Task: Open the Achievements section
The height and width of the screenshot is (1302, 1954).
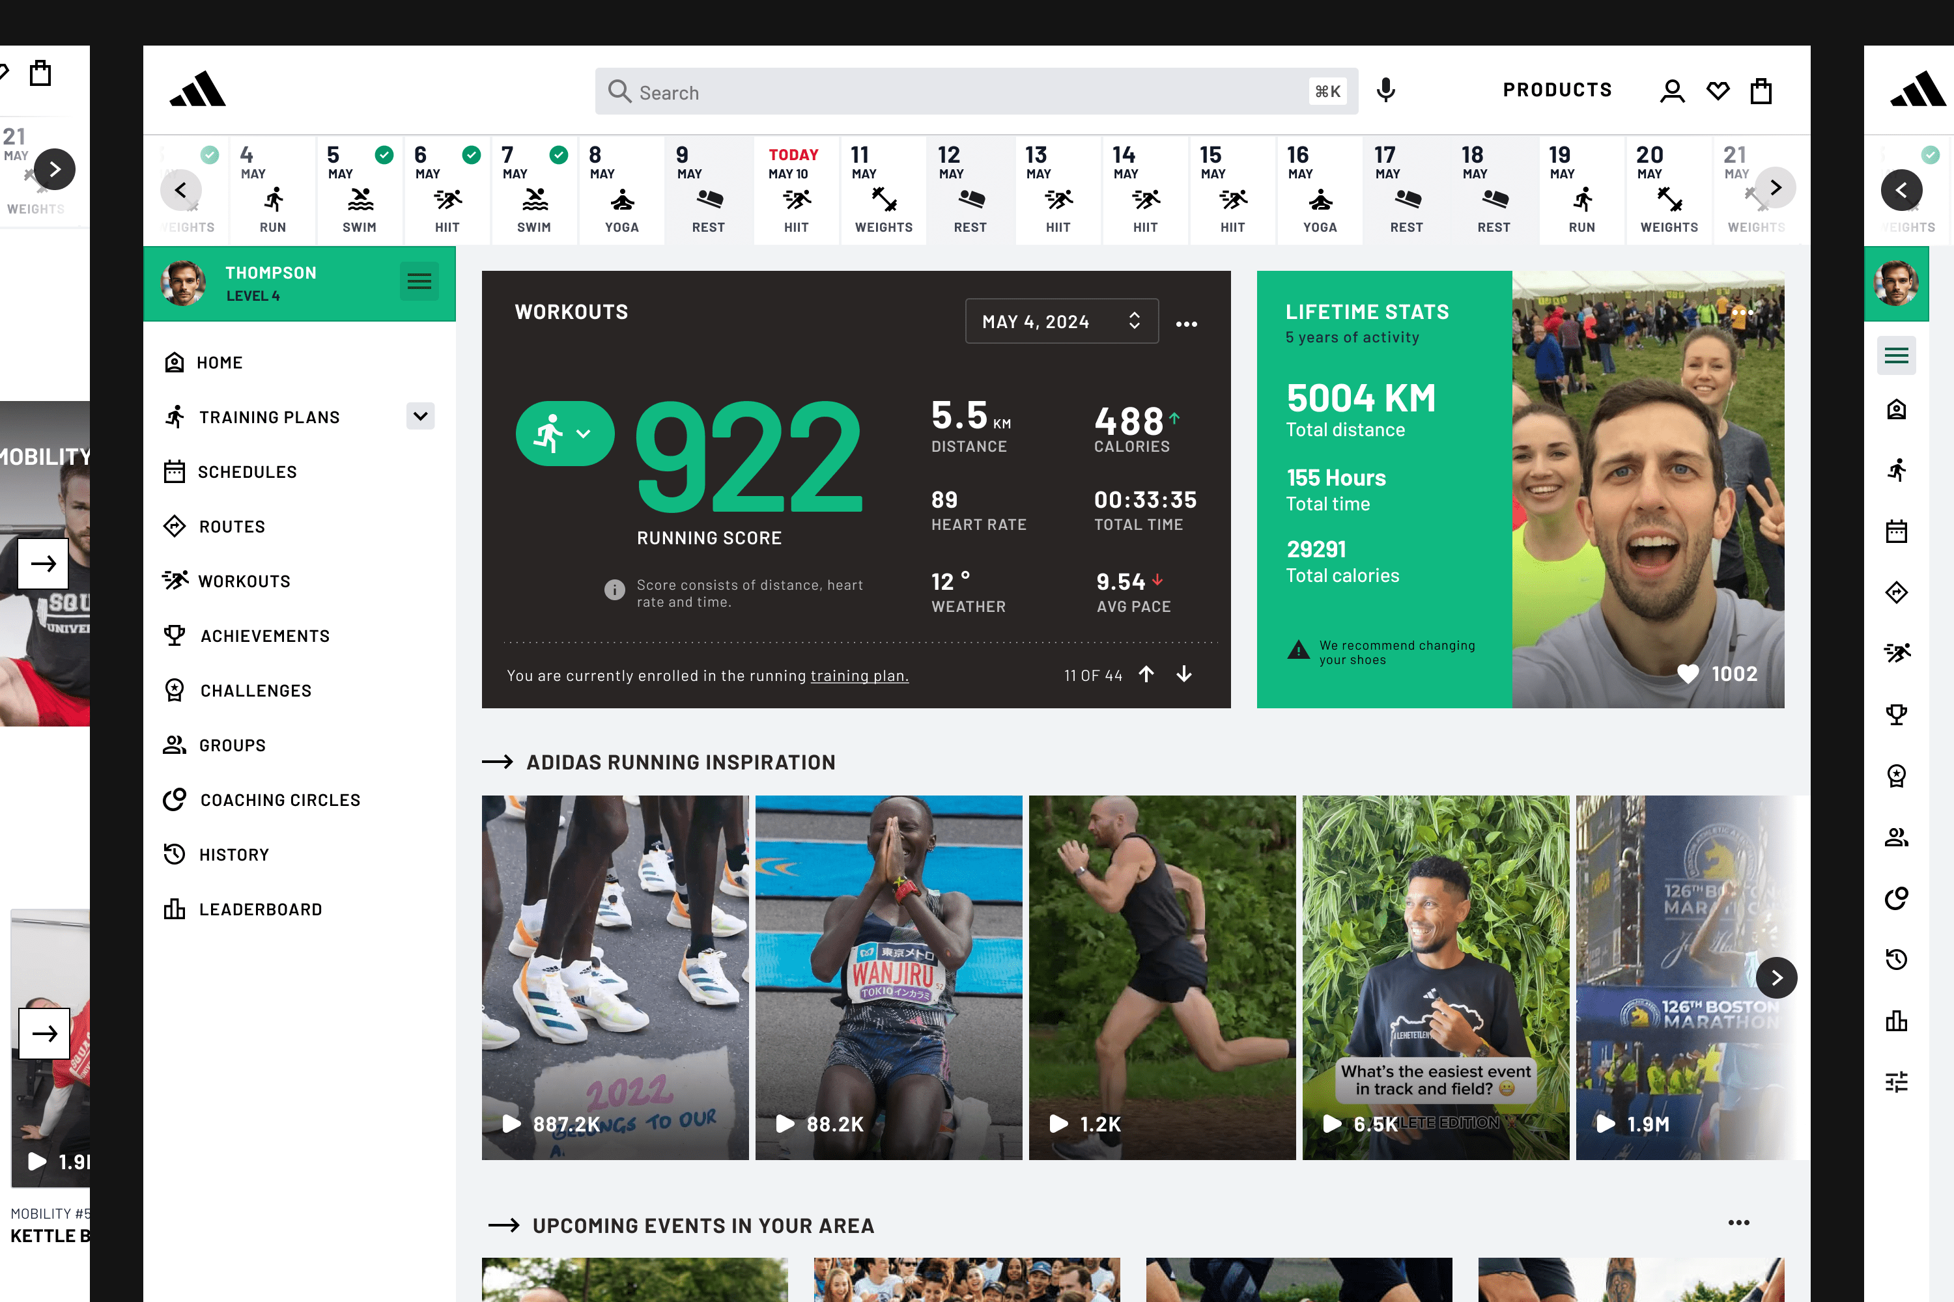Action: pyautogui.click(x=264, y=635)
